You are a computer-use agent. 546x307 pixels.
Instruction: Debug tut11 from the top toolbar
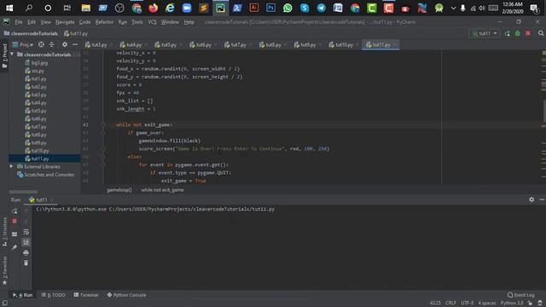[x=518, y=33]
